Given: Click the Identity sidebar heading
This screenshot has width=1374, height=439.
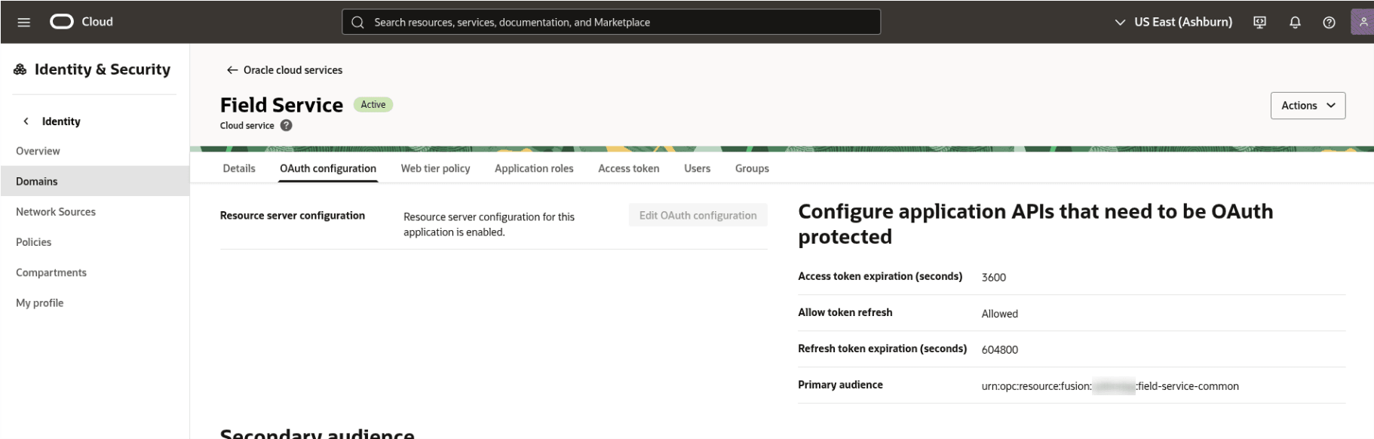Looking at the screenshot, I should [61, 121].
